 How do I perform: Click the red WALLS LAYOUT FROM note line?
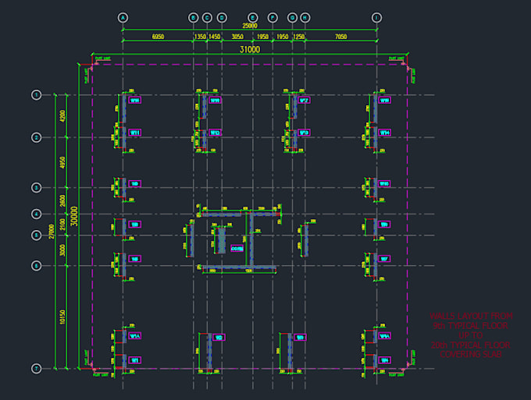471,316
